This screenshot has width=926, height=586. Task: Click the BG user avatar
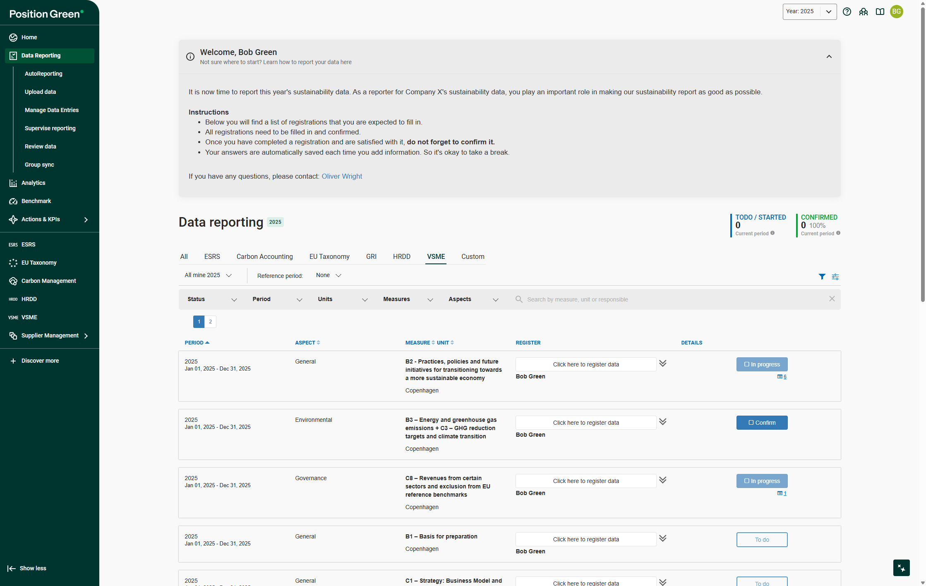coord(896,12)
